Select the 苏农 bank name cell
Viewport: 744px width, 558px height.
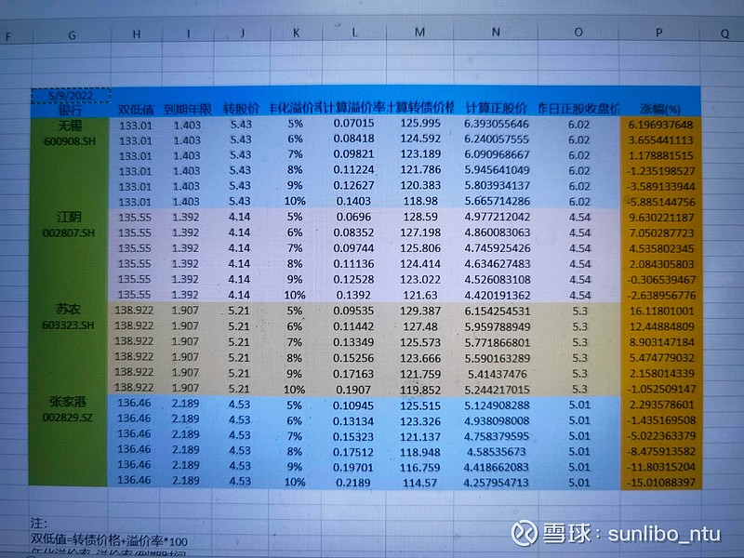click(x=68, y=310)
